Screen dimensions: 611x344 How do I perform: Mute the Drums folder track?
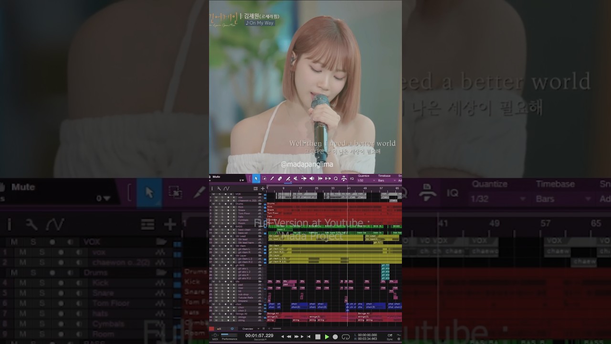pos(213,204)
